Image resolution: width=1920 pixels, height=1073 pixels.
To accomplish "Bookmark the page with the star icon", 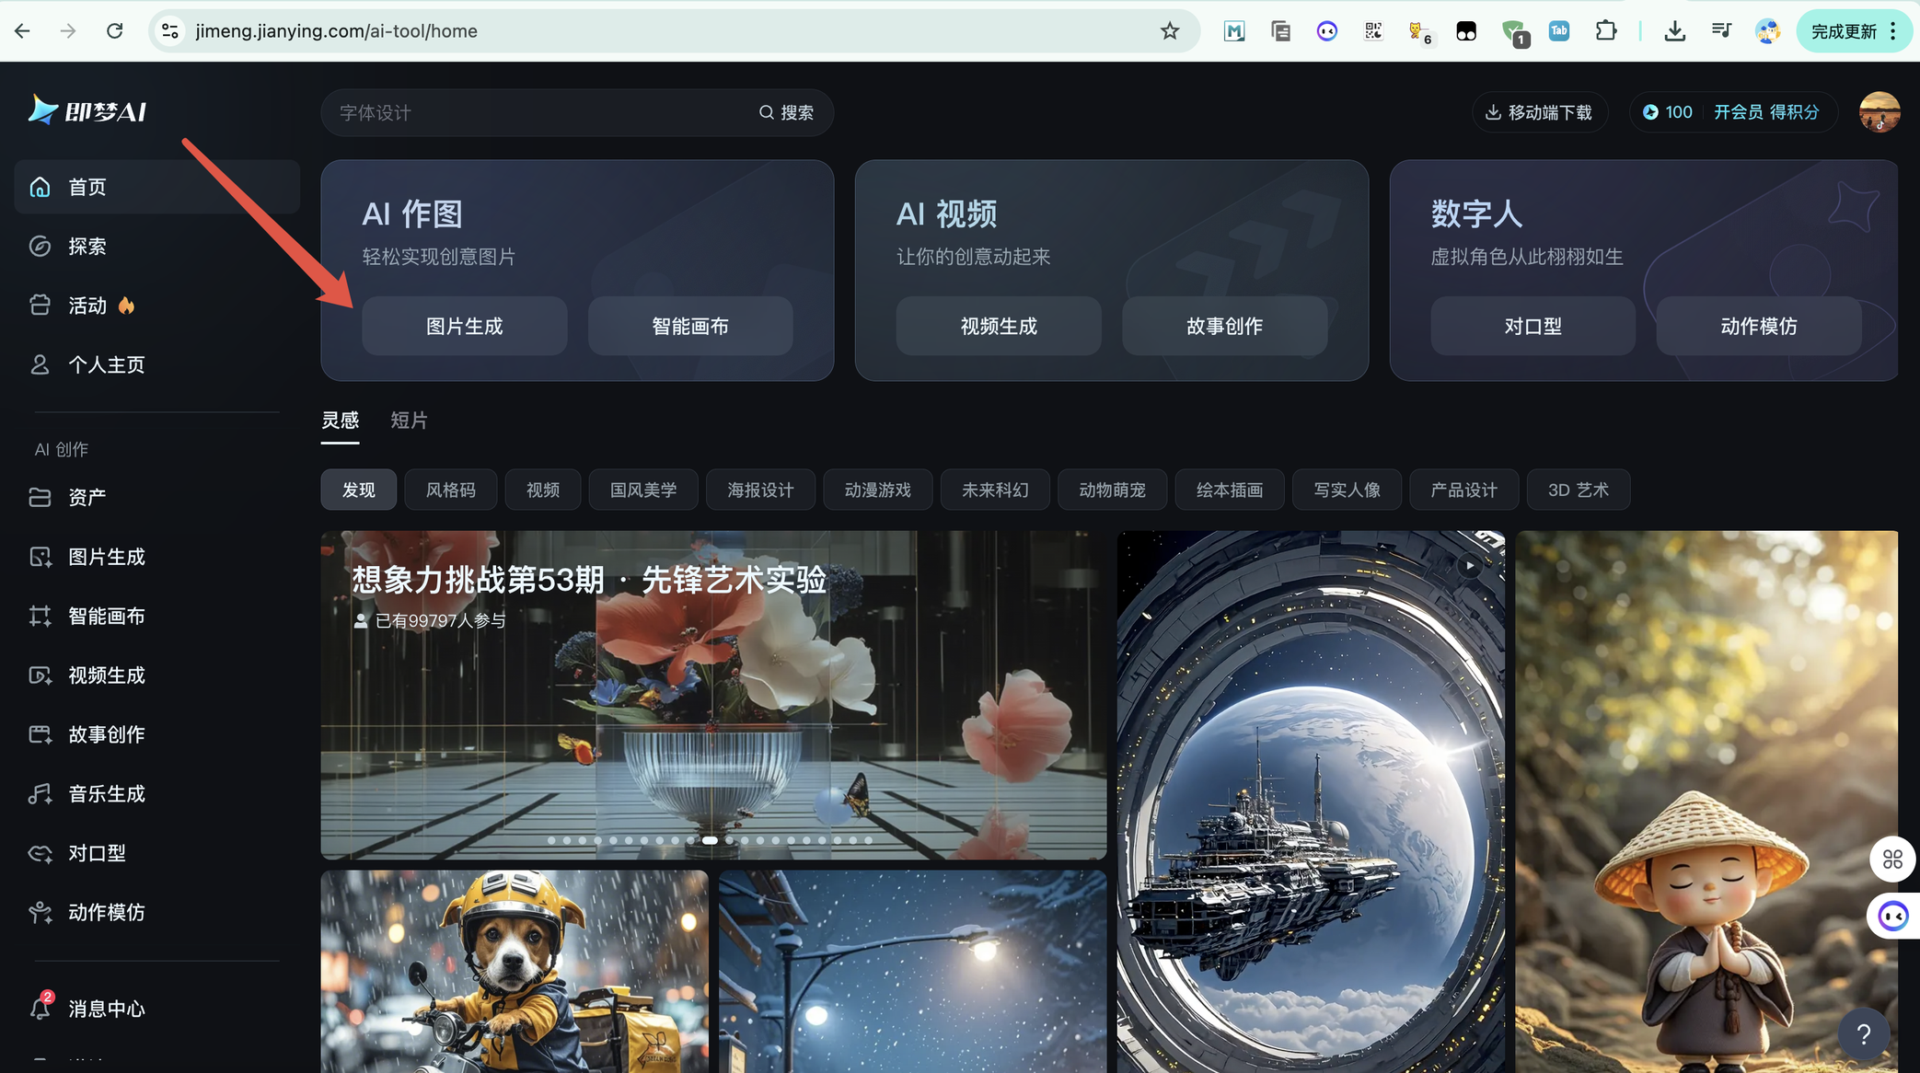I will click(1169, 31).
